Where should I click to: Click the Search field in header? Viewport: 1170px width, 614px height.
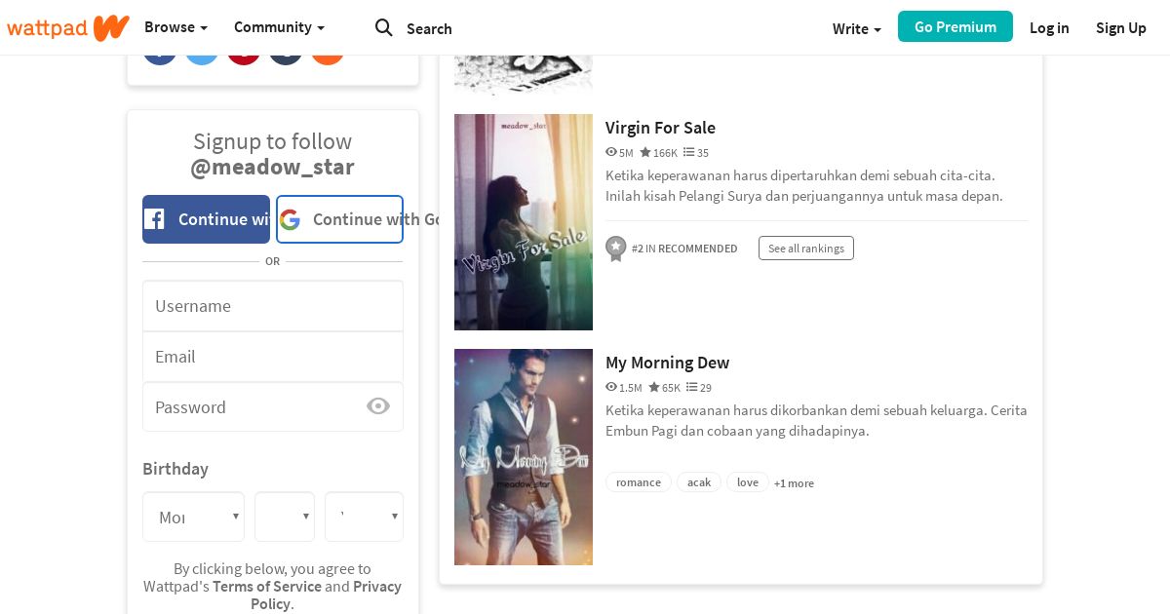429,29
